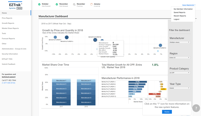The height and width of the screenshot is (116, 201).
Task: Click the Manufacturer Performance in 2018 title
Action: [x=120, y=78]
